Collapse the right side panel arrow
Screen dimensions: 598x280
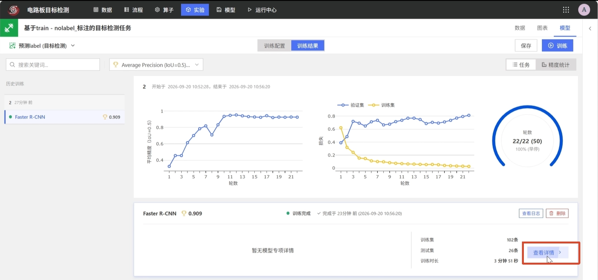(x=590, y=28)
